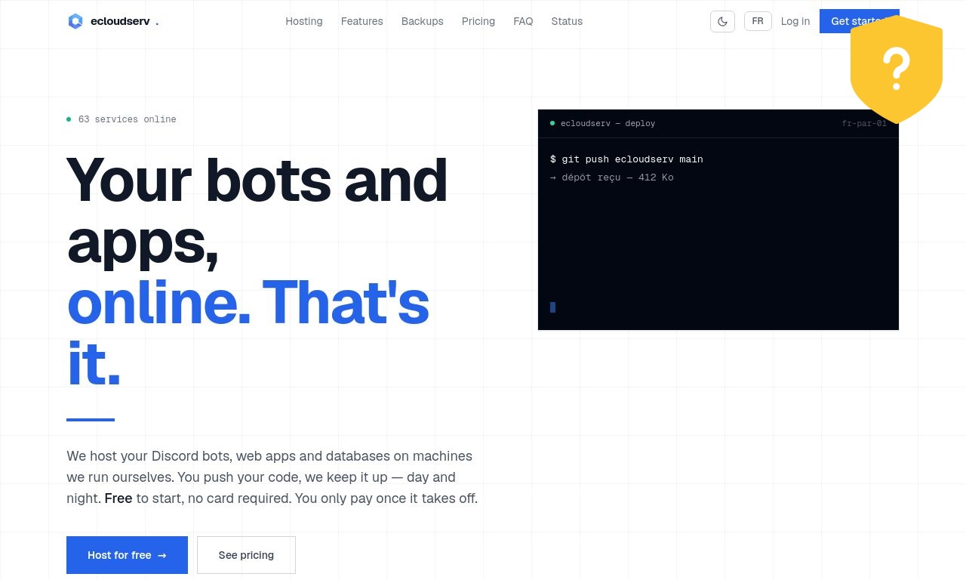Toggle dark mode with the moon icon
The image size is (966, 580).
722,21
